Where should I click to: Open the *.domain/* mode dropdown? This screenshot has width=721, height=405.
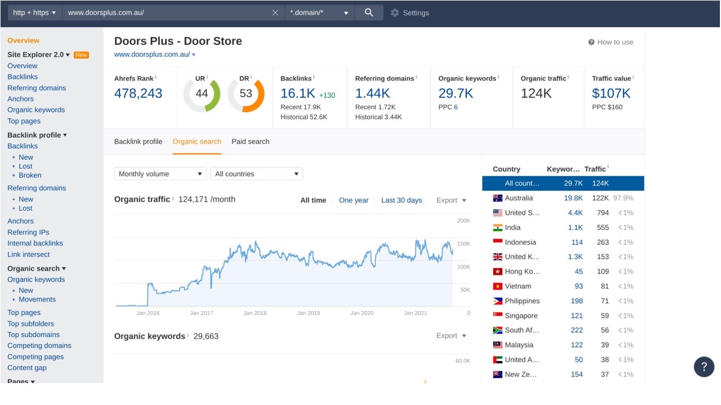319,13
